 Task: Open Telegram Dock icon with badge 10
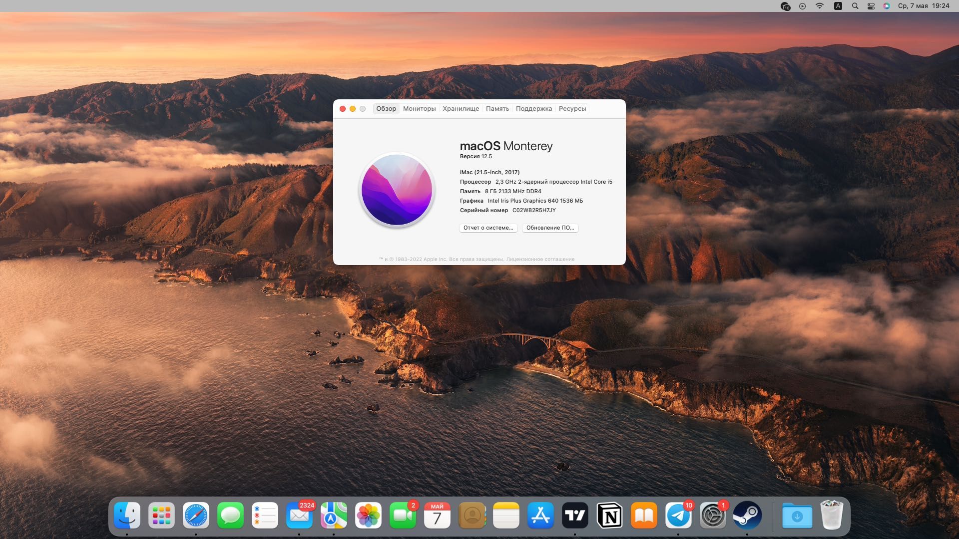click(678, 516)
